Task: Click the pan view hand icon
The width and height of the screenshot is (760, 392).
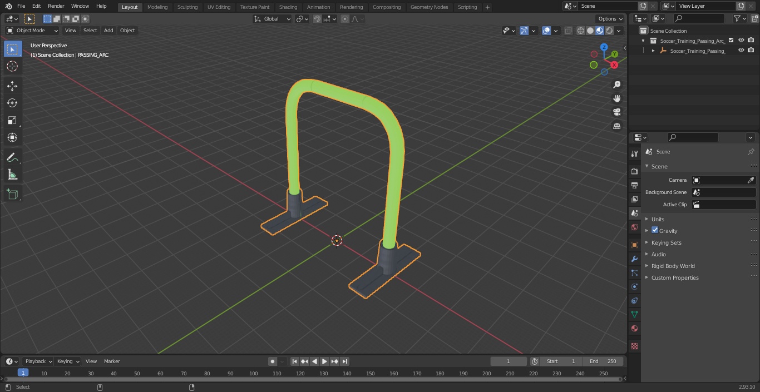Action: pos(617,98)
